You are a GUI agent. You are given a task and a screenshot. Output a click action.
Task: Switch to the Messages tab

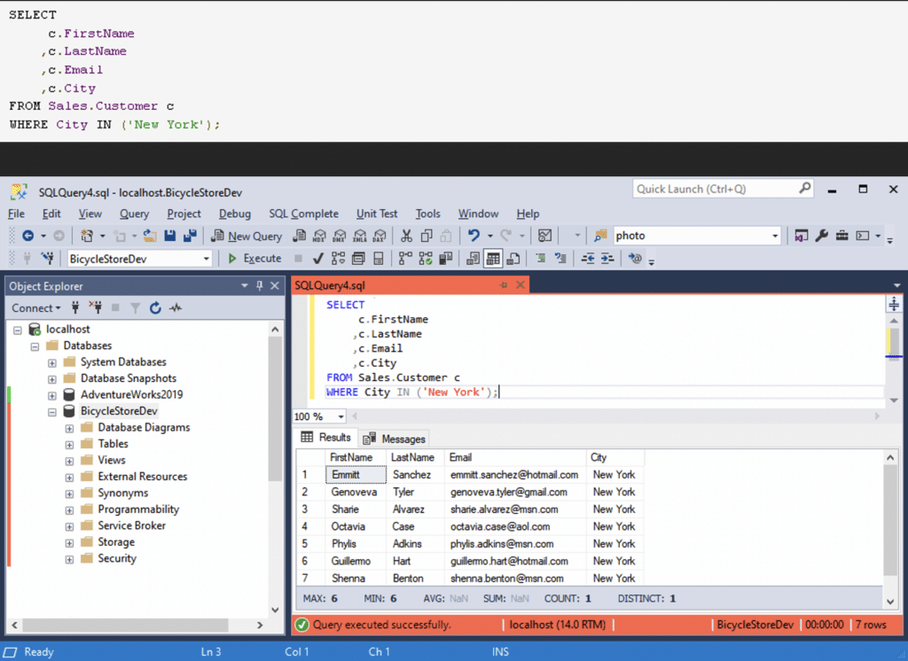coord(395,439)
